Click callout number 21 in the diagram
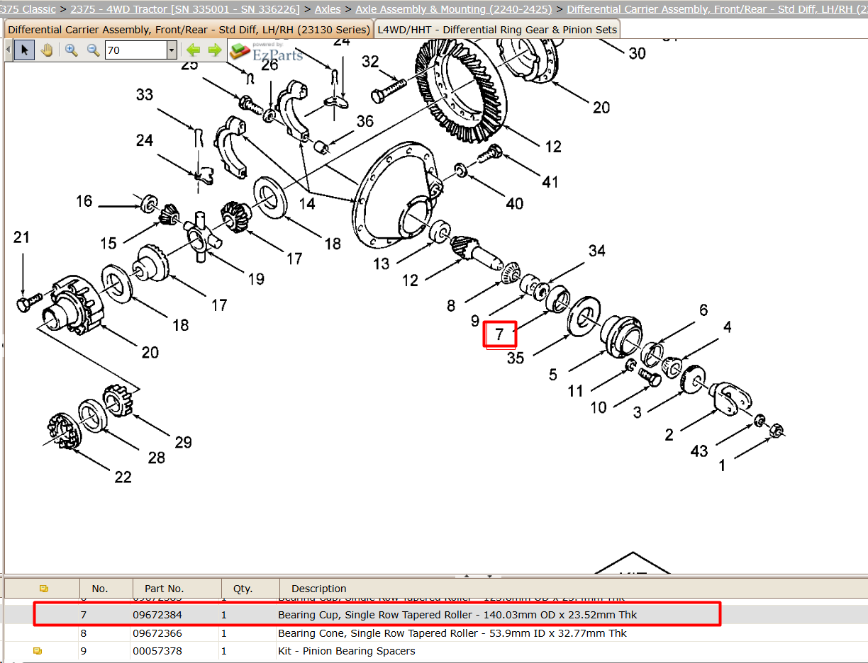Screen dimensions: 868x663 click(22, 237)
